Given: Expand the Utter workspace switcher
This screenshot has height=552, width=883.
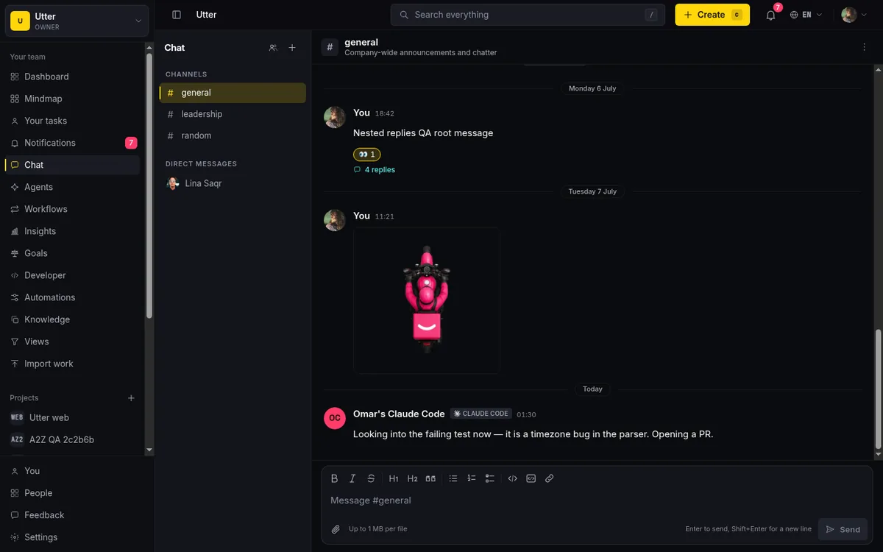Looking at the screenshot, I should coord(77,21).
